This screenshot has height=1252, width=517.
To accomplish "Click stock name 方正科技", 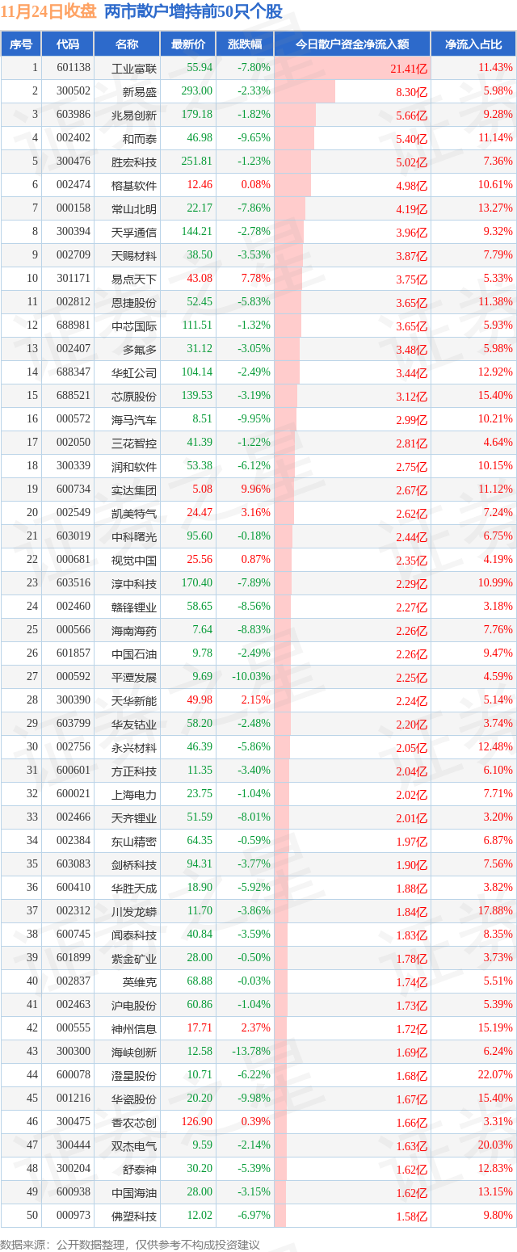I will 134,771.
